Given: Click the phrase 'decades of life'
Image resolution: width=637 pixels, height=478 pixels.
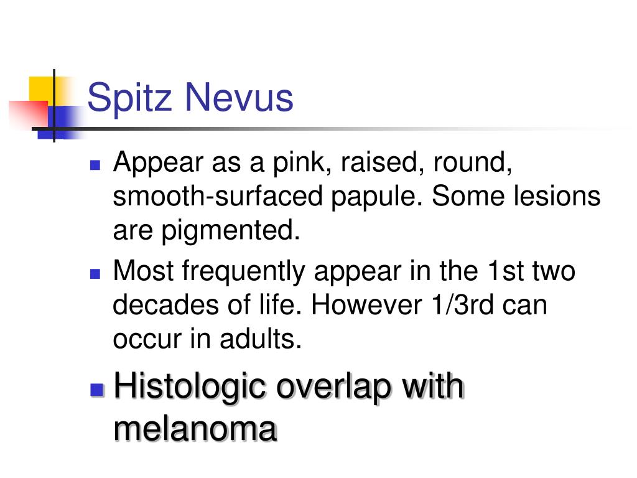Looking at the screenshot, I should [x=207, y=304].
